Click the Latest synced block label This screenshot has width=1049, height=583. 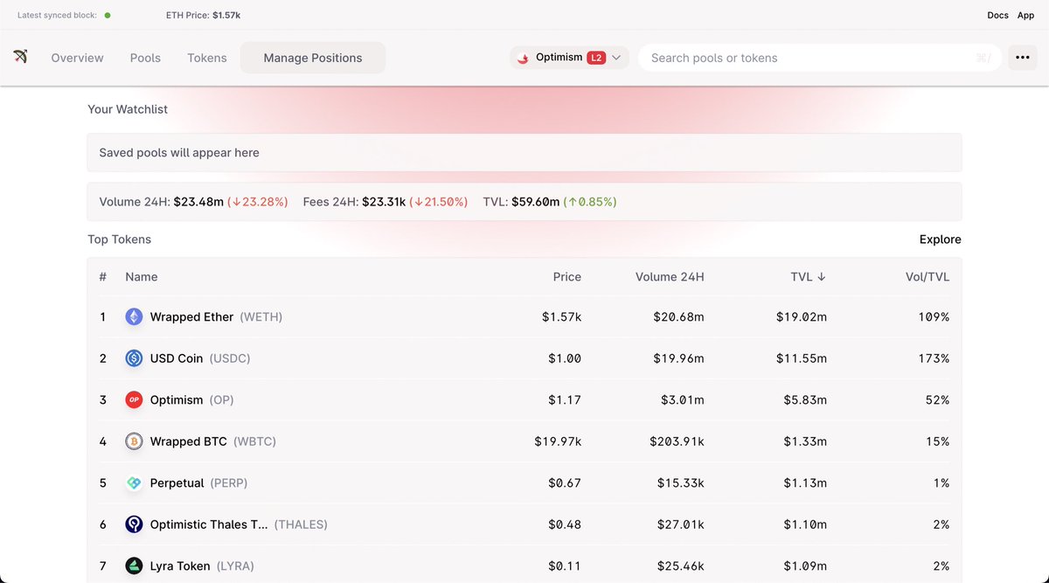(58, 15)
